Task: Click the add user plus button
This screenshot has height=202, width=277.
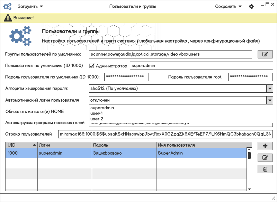Action: tap(265, 146)
